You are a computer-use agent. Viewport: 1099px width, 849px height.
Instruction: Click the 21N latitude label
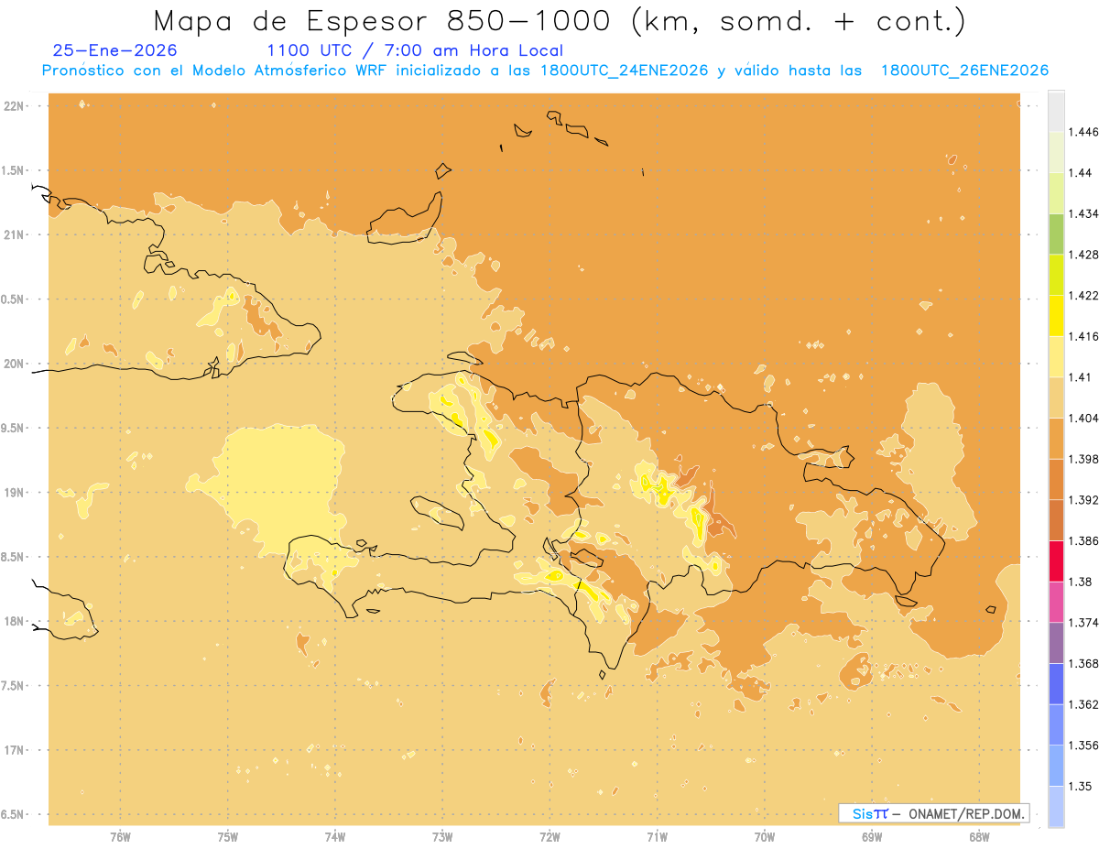coord(14,234)
